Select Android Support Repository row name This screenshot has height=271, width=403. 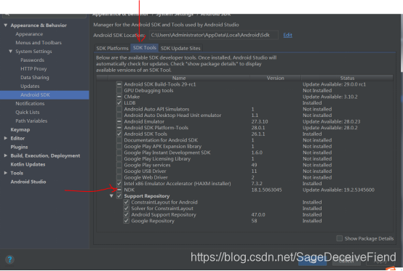coord(164,214)
